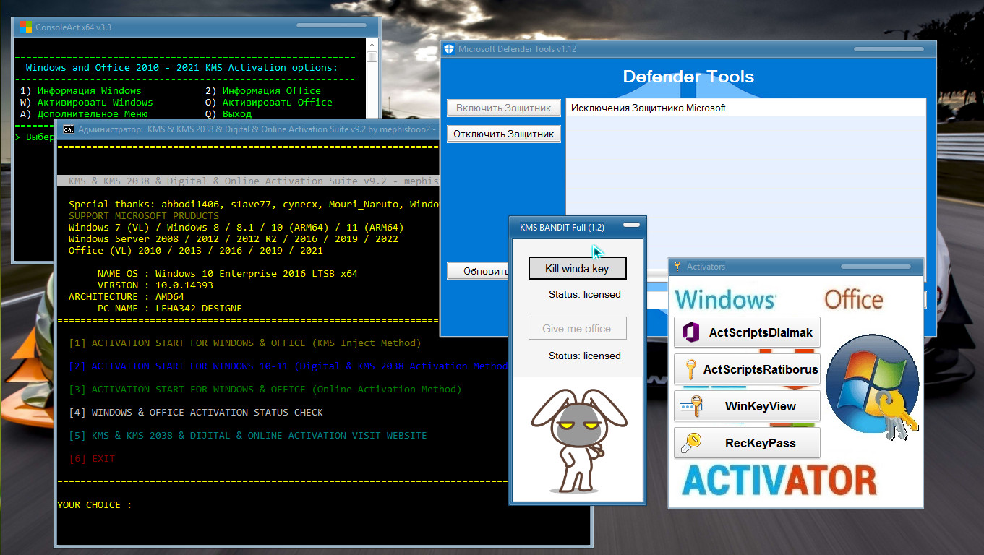Click Включить Защитник button
The height and width of the screenshot is (555, 984).
pyautogui.click(x=504, y=108)
